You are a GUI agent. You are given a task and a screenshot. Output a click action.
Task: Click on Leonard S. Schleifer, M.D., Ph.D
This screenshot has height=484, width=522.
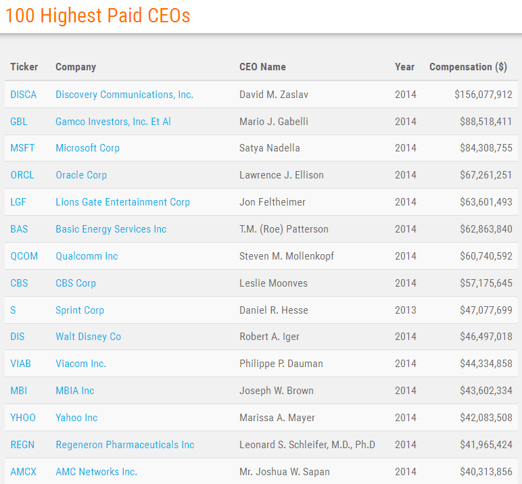307,445
